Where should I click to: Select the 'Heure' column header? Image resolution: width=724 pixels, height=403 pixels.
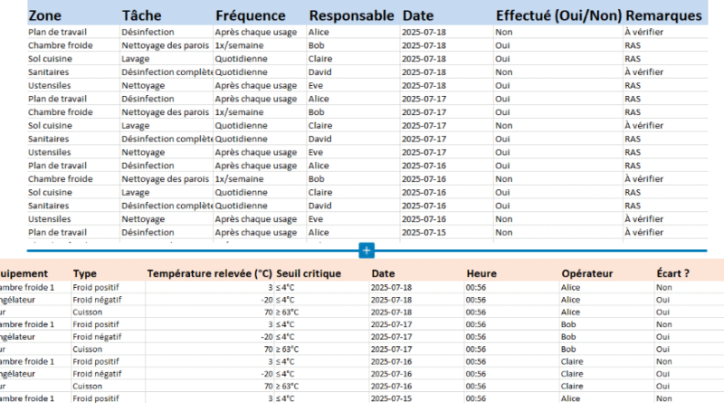click(481, 273)
